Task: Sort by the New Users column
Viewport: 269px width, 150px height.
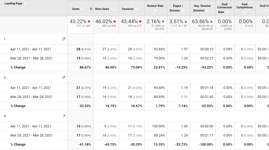Action: (x=102, y=9)
